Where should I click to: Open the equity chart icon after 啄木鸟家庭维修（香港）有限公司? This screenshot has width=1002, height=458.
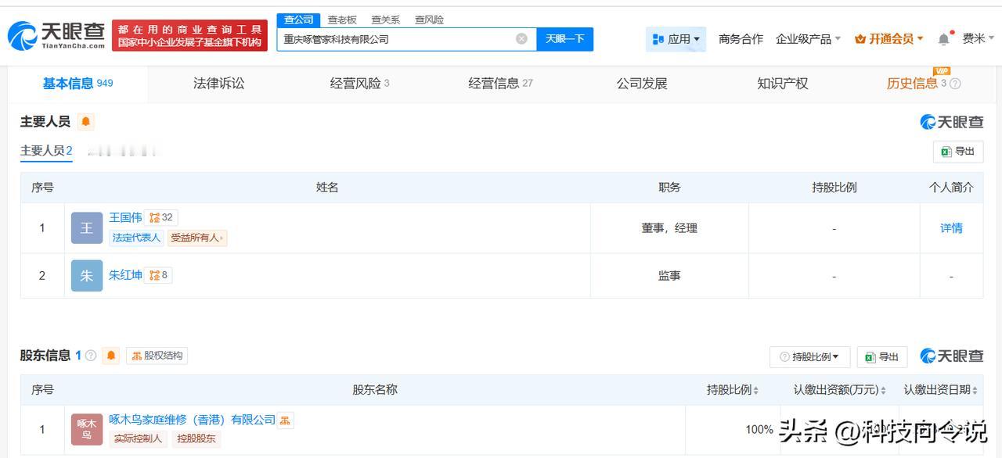point(286,420)
